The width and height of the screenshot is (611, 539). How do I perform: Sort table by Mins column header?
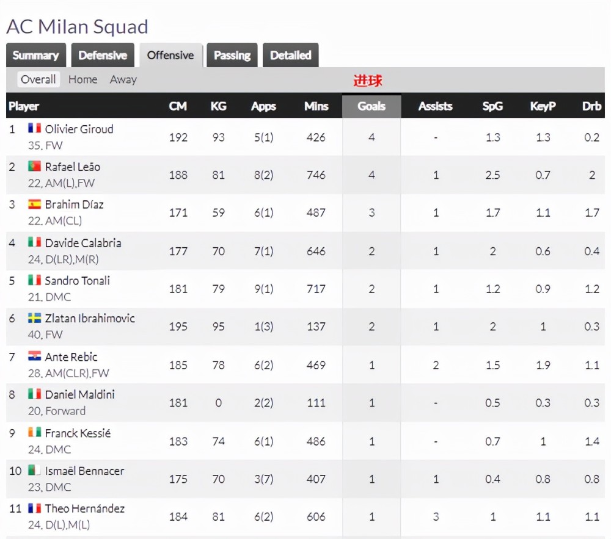[316, 106]
